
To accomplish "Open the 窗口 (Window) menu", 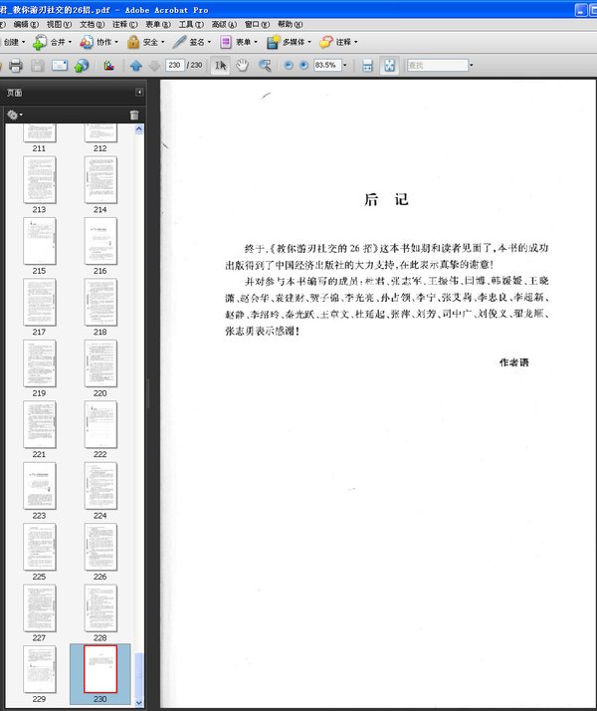I will pyautogui.click(x=258, y=24).
